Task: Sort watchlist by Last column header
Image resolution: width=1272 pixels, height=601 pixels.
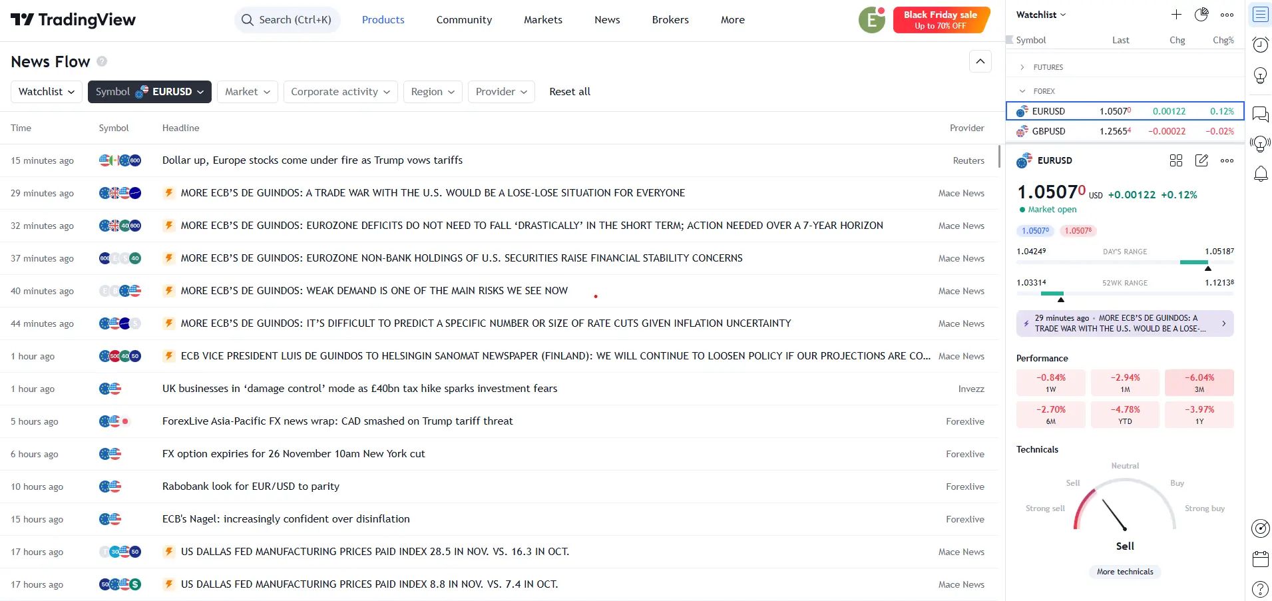Action: click(x=1121, y=40)
